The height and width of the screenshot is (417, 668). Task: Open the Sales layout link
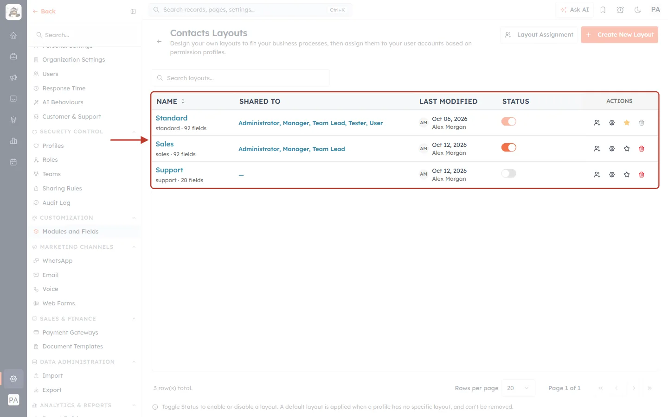(165, 144)
